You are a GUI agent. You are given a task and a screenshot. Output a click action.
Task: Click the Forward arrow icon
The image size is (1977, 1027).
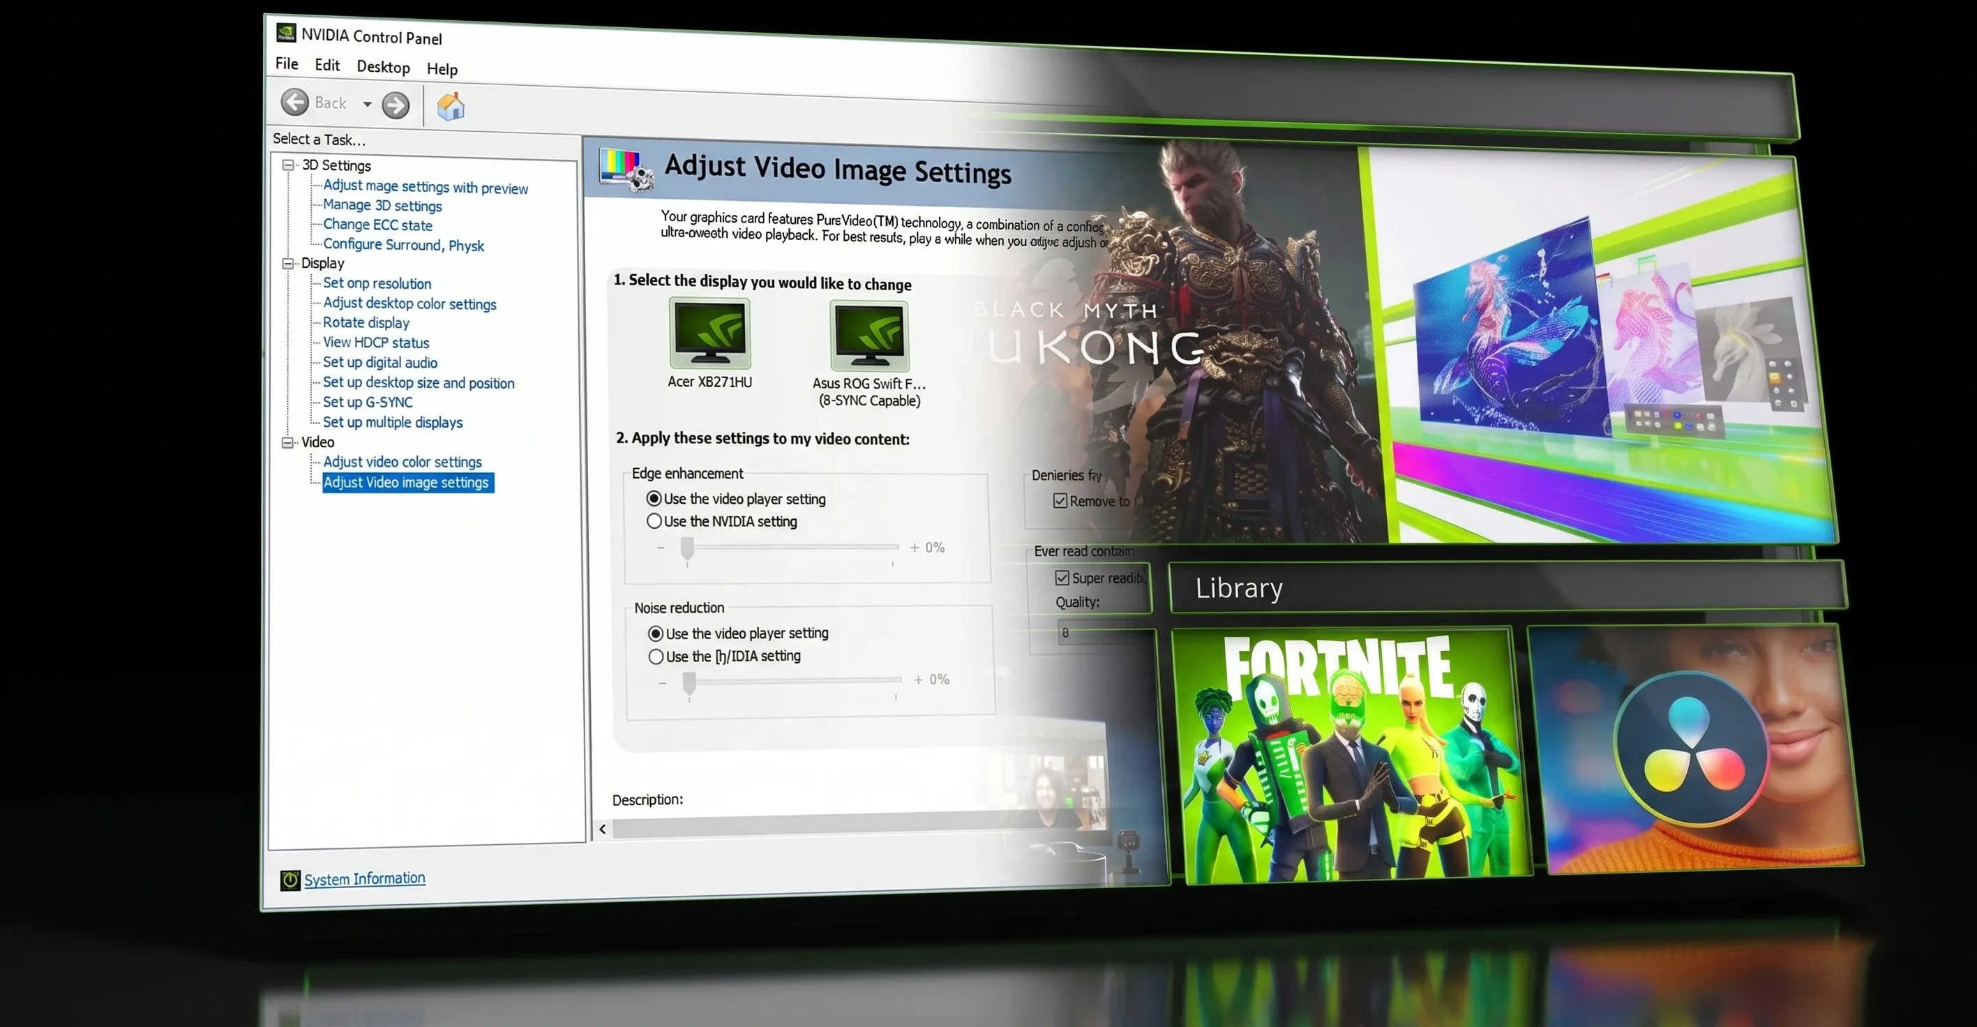coord(396,105)
